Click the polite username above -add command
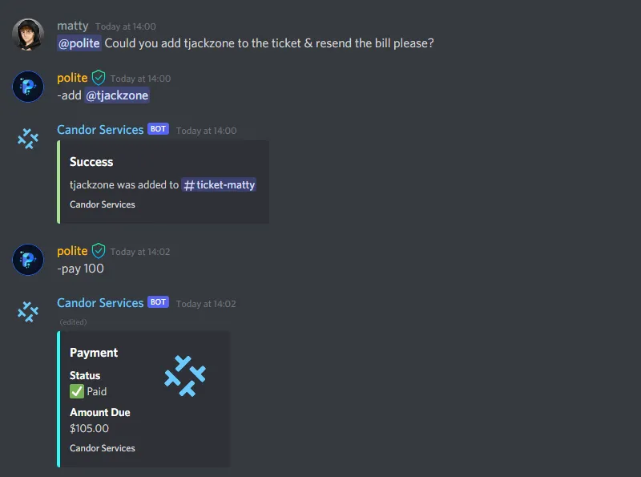This screenshot has width=641, height=477. pyautogui.click(x=72, y=78)
